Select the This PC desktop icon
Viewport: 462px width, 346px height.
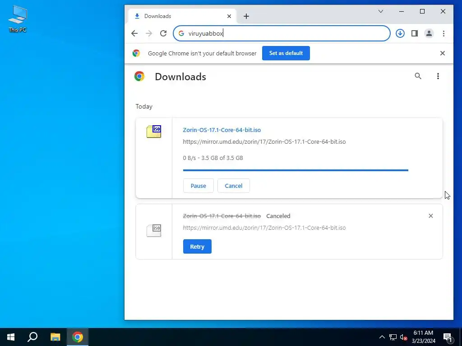point(18,18)
